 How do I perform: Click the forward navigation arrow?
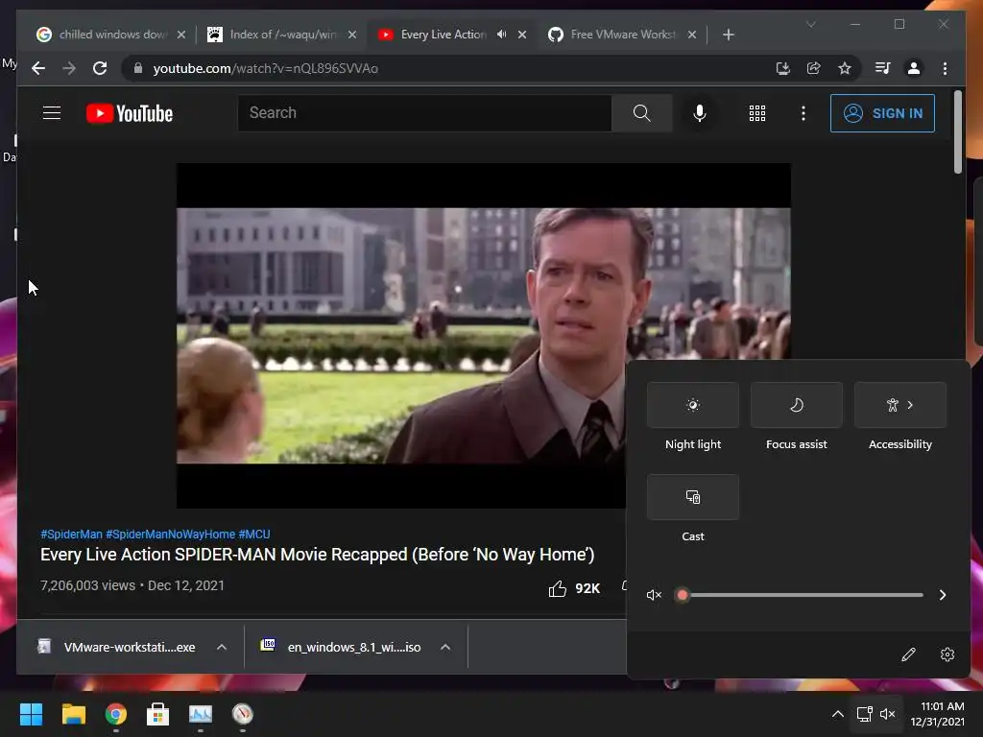69,68
